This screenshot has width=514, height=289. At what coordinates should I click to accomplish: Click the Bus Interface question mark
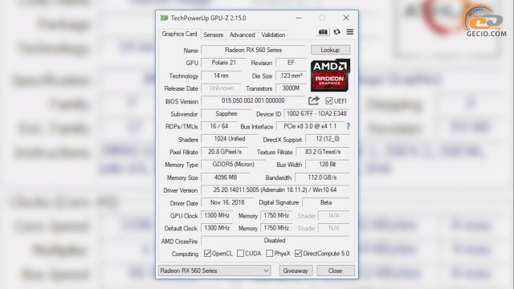pos(348,126)
